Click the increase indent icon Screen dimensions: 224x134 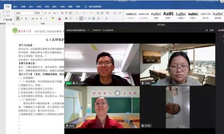102,13
